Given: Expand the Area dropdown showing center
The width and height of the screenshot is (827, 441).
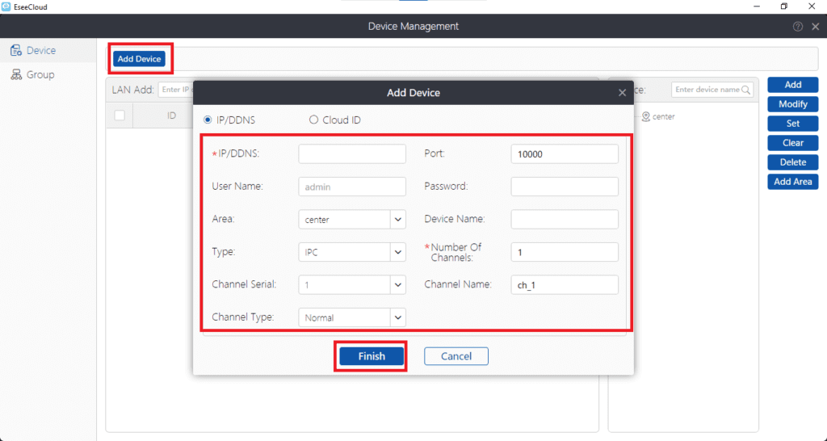Looking at the screenshot, I should (x=397, y=219).
